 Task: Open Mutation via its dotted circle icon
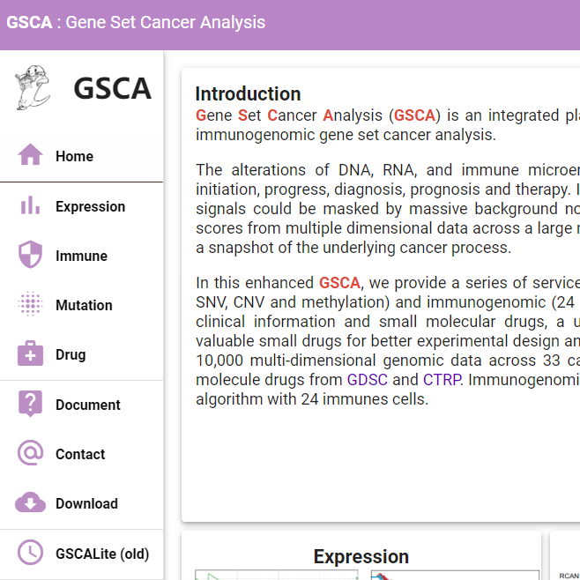click(30, 304)
